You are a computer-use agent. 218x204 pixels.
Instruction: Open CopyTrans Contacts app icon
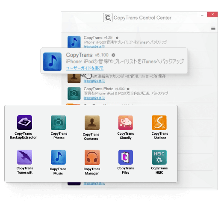[92, 123]
